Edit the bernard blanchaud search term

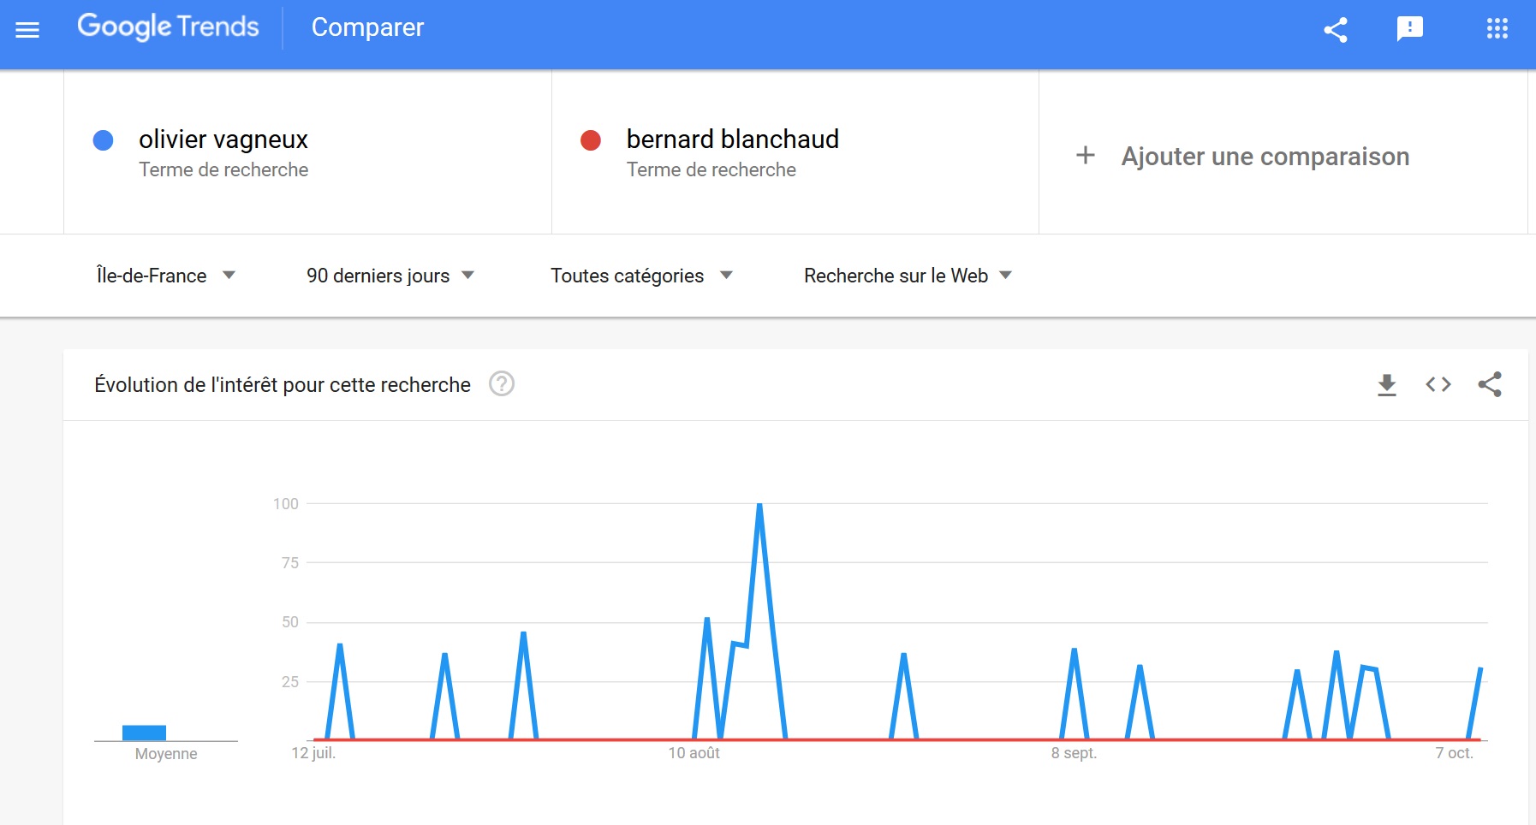[732, 139]
